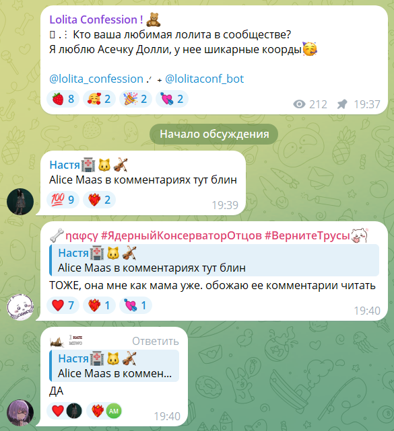This screenshot has height=431, width=394.
Task: Click the burning heart reaction with AM avatar
Action: pos(104,411)
